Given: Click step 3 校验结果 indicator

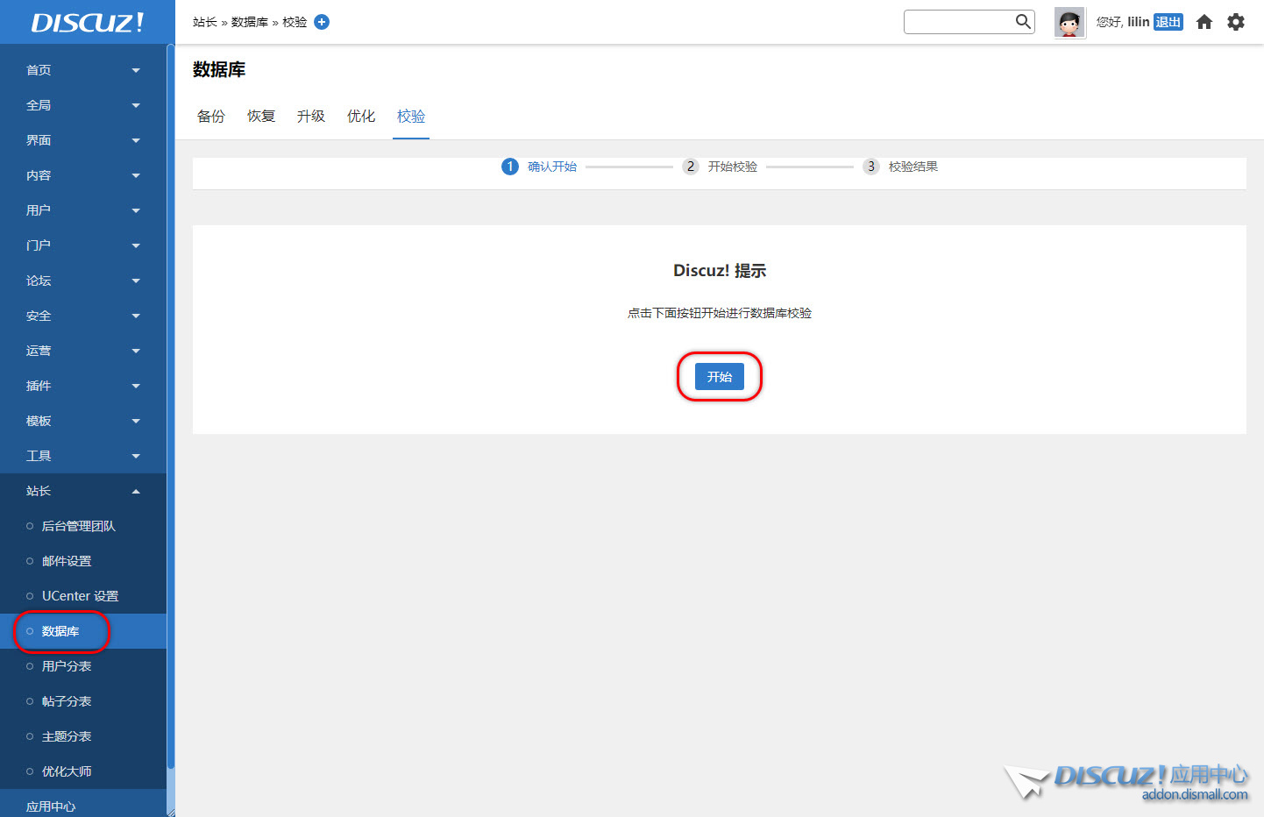Looking at the screenshot, I should pyautogui.click(x=900, y=167).
